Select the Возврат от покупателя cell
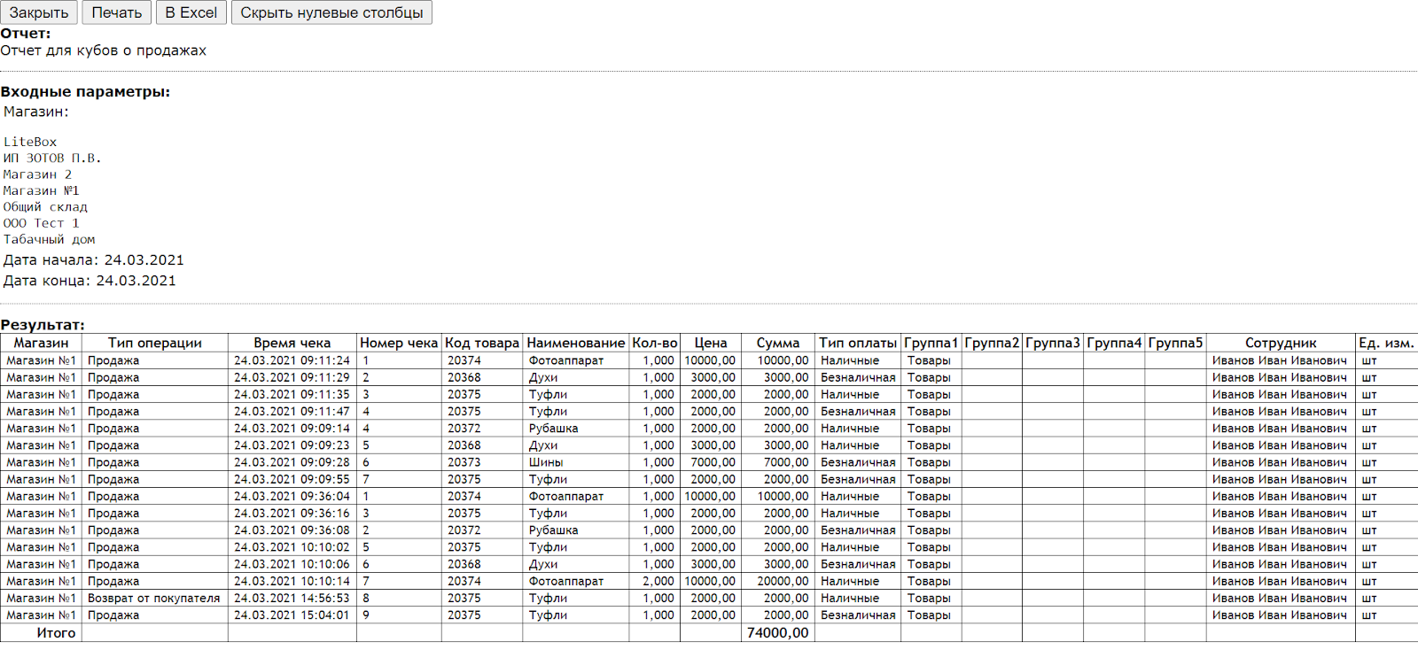1418x665 pixels. (153, 599)
